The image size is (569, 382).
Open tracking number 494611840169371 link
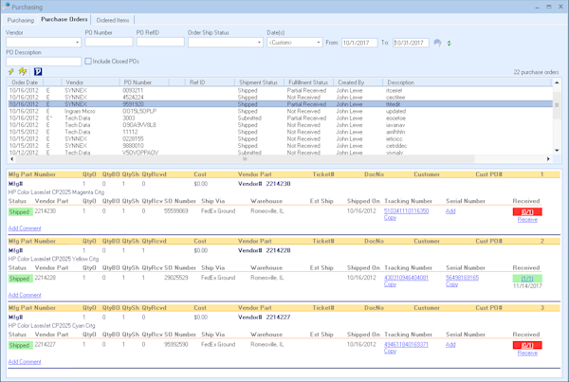point(407,344)
